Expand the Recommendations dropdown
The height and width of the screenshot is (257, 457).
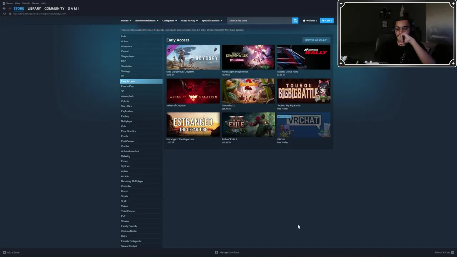146,21
